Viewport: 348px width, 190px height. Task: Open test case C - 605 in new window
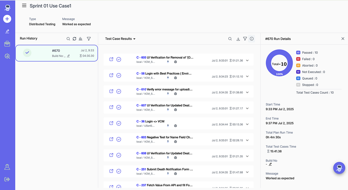(x=111, y=59)
